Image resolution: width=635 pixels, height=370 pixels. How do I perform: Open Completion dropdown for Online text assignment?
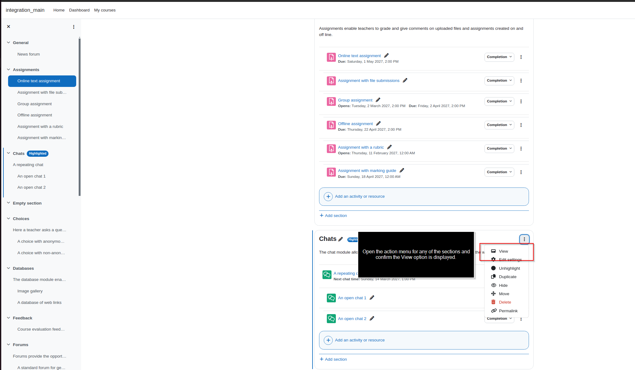[x=499, y=57]
